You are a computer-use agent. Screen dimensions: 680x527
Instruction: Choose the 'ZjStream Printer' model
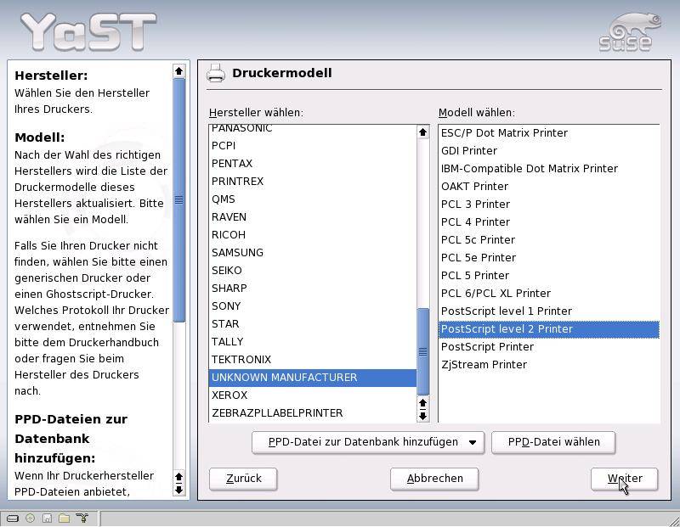tap(548, 365)
